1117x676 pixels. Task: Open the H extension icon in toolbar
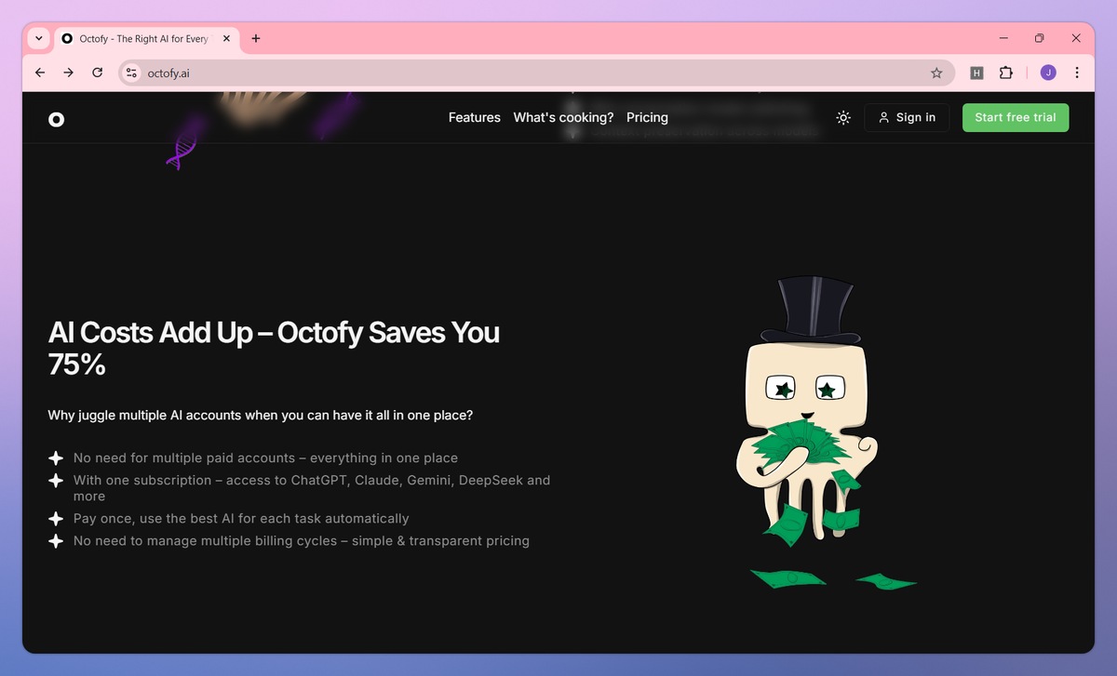(976, 73)
